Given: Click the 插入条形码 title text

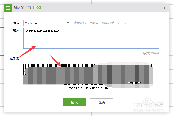Looking at the screenshot, I should (x=22, y=7).
